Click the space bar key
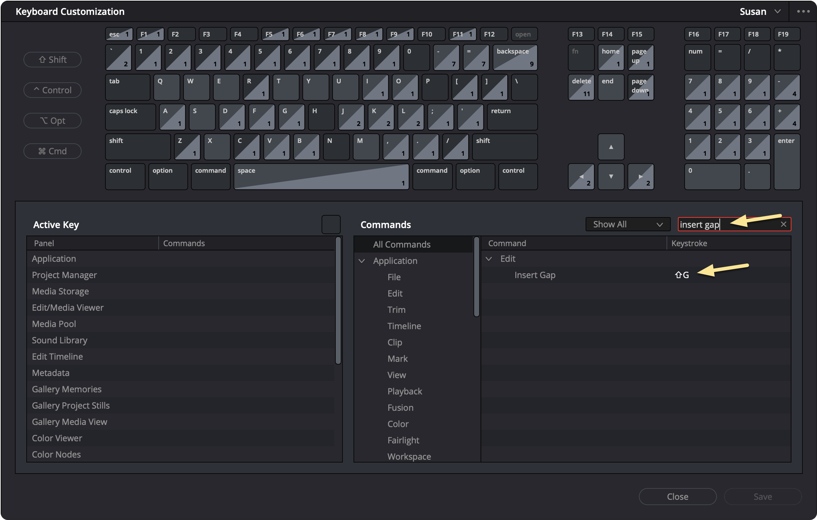 click(x=321, y=176)
